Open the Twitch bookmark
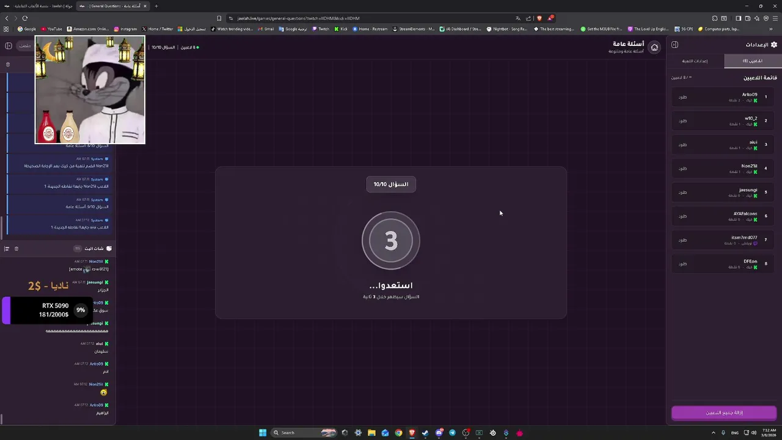This screenshot has width=782, height=440. [x=321, y=29]
